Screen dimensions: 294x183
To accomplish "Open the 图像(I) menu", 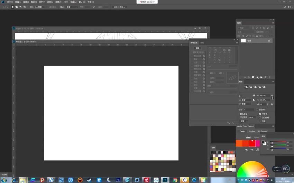I will (x=26, y=2).
